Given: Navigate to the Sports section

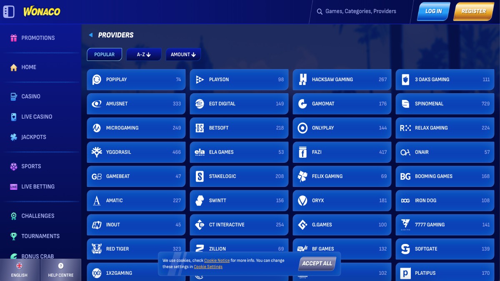Looking at the screenshot, I should point(31,166).
